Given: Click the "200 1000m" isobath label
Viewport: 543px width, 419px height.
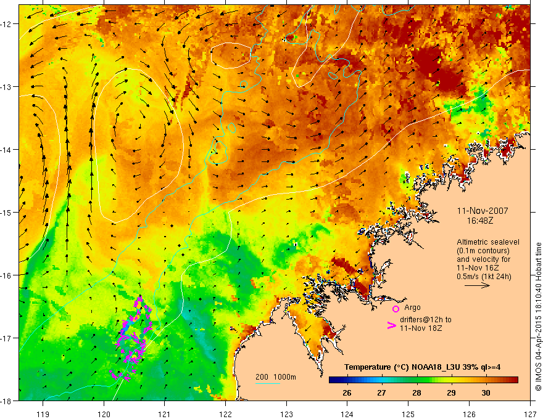Looking at the screenshot, I should (276, 377).
